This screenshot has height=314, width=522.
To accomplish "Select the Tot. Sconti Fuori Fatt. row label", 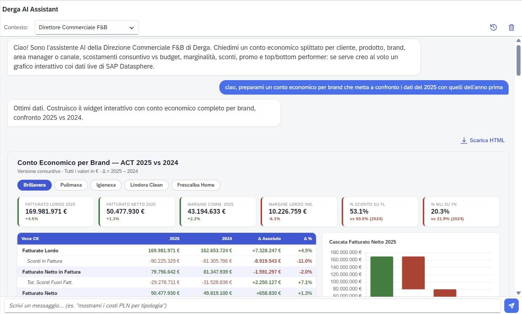I will [x=50, y=282].
